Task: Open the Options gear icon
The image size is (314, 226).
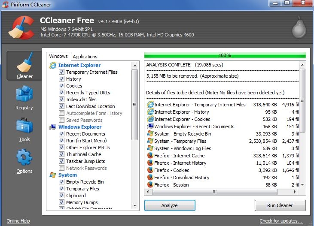Action: 24,157
